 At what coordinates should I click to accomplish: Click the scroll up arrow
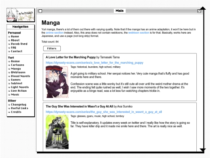pos(203,8)
